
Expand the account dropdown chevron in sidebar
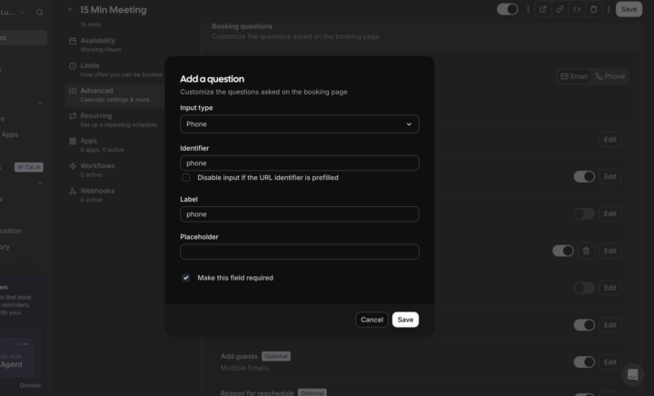(x=23, y=13)
